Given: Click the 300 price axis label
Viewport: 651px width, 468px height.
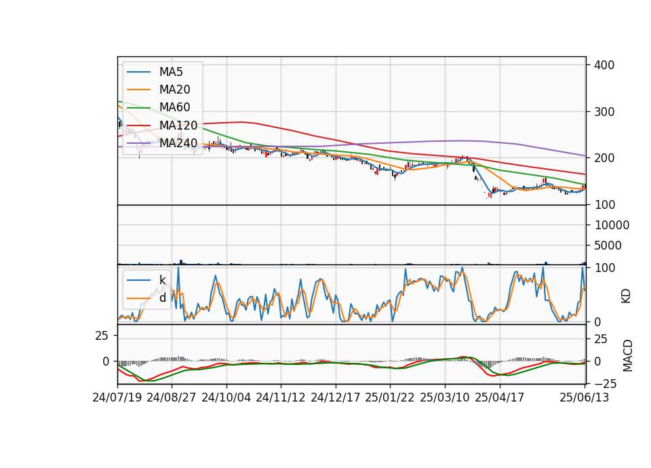Looking at the screenshot, I should [604, 112].
